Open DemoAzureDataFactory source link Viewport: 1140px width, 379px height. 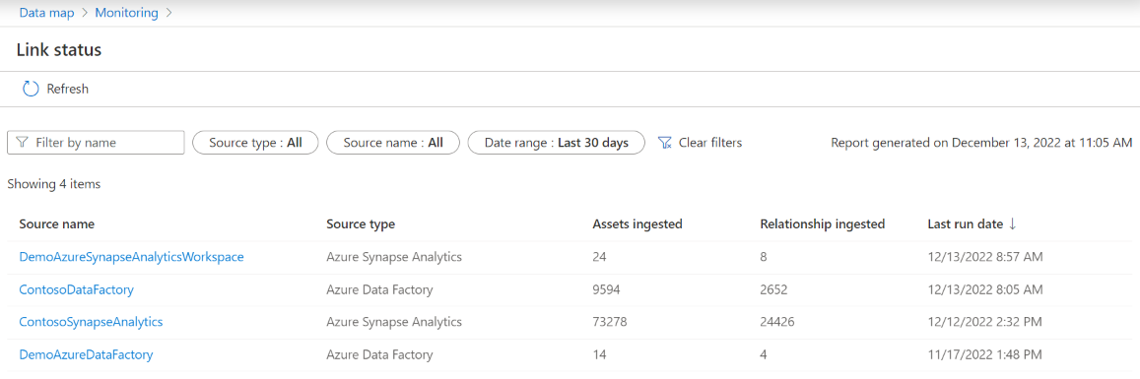click(x=86, y=354)
